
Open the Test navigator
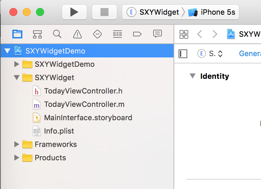(97, 34)
